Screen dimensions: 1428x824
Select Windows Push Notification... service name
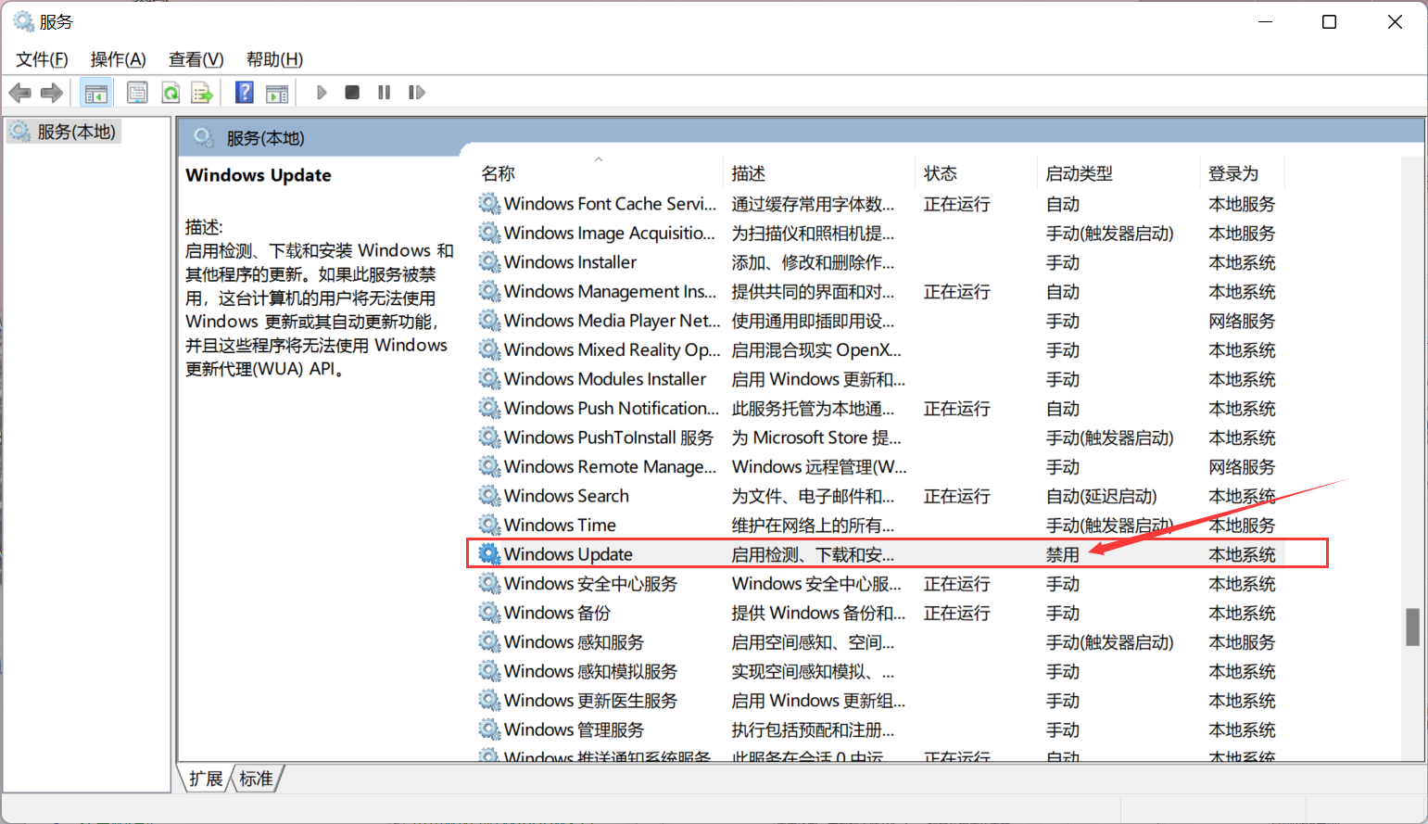coord(612,408)
